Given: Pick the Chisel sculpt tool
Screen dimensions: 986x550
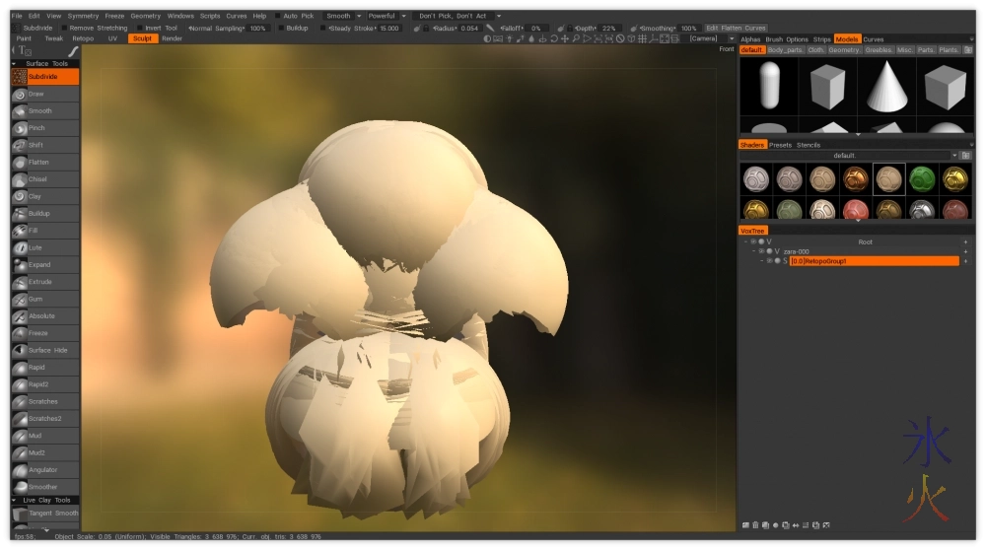Looking at the screenshot, I should tap(37, 179).
